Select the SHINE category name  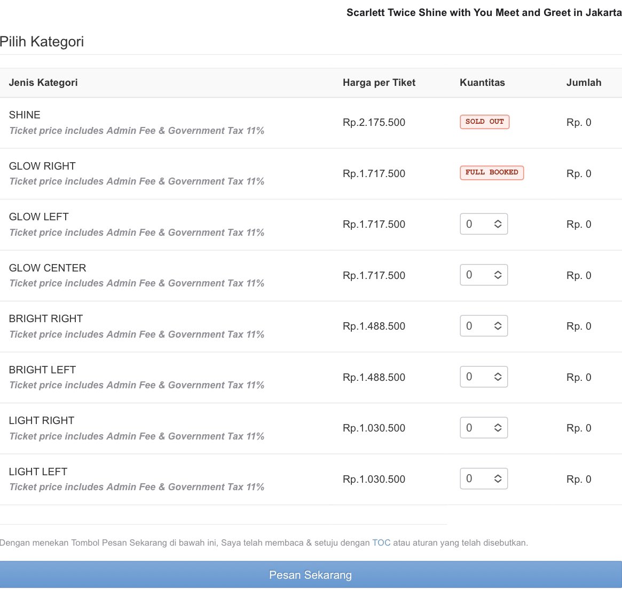pos(25,115)
